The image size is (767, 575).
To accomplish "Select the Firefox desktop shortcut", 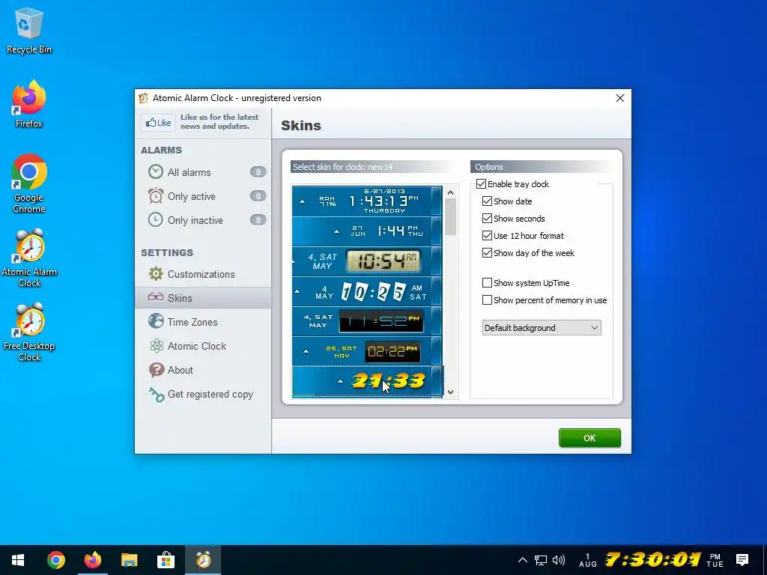I will [29, 105].
